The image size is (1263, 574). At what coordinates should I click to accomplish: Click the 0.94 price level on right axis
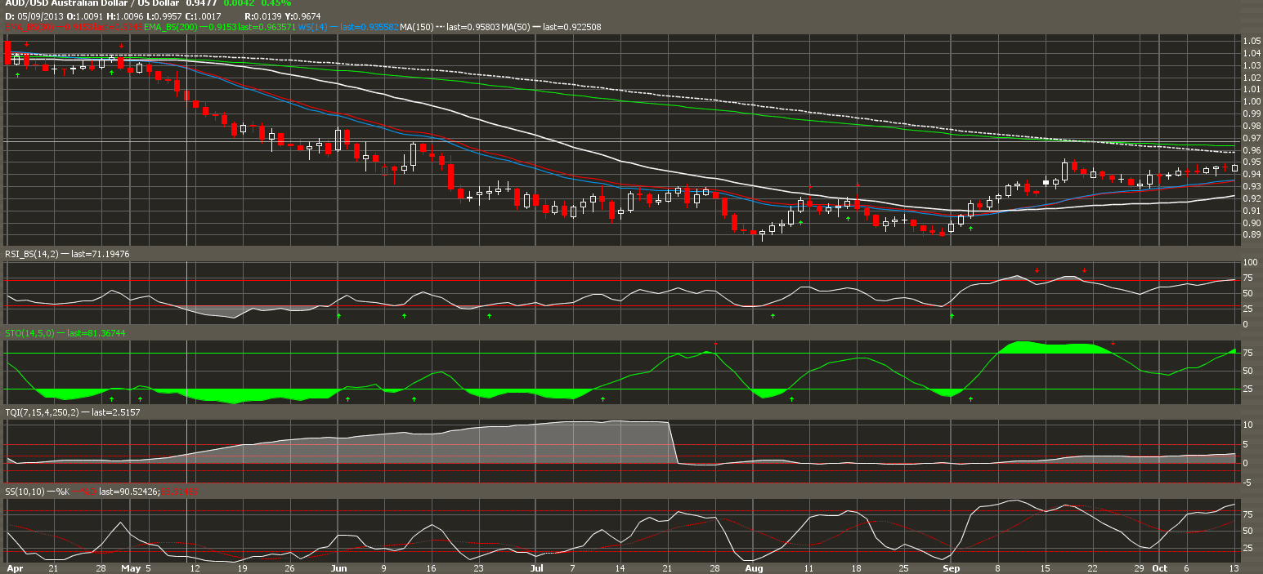click(1251, 174)
